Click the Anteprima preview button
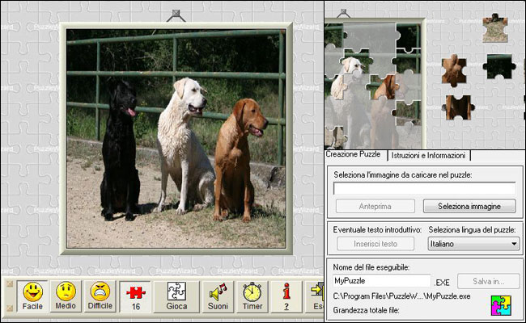Image resolution: width=526 pixels, height=323 pixels. click(x=375, y=206)
